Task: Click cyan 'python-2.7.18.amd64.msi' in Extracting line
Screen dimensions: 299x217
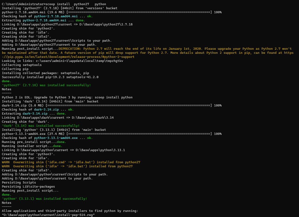Action: (x=44, y=20)
